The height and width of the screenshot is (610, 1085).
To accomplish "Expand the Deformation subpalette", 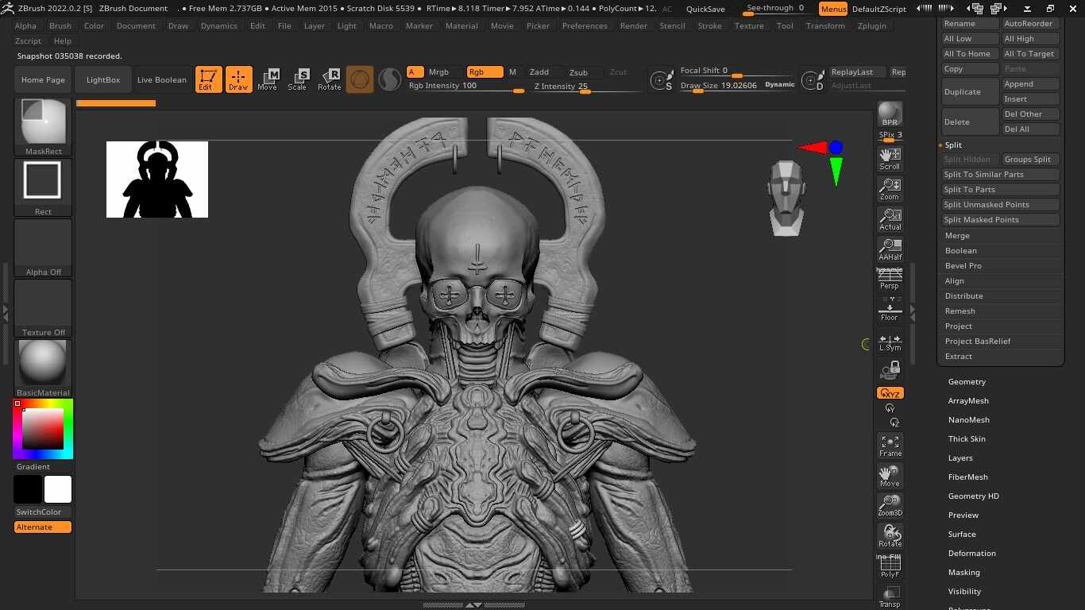I will coord(971,554).
